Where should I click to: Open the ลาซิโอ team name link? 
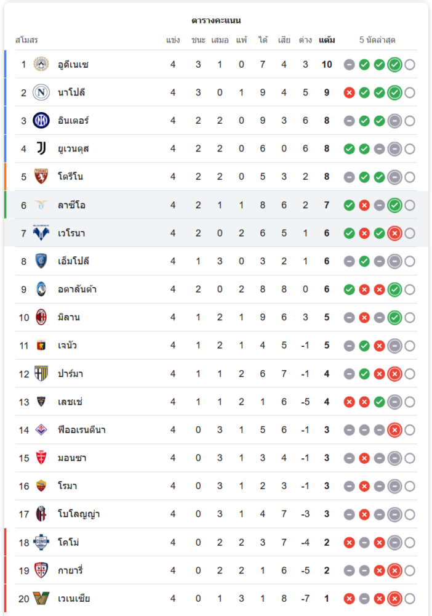point(71,205)
